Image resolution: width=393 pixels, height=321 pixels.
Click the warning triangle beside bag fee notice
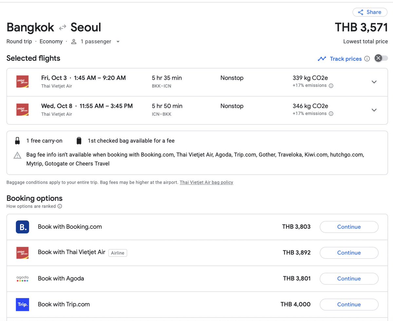tap(17, 155)
